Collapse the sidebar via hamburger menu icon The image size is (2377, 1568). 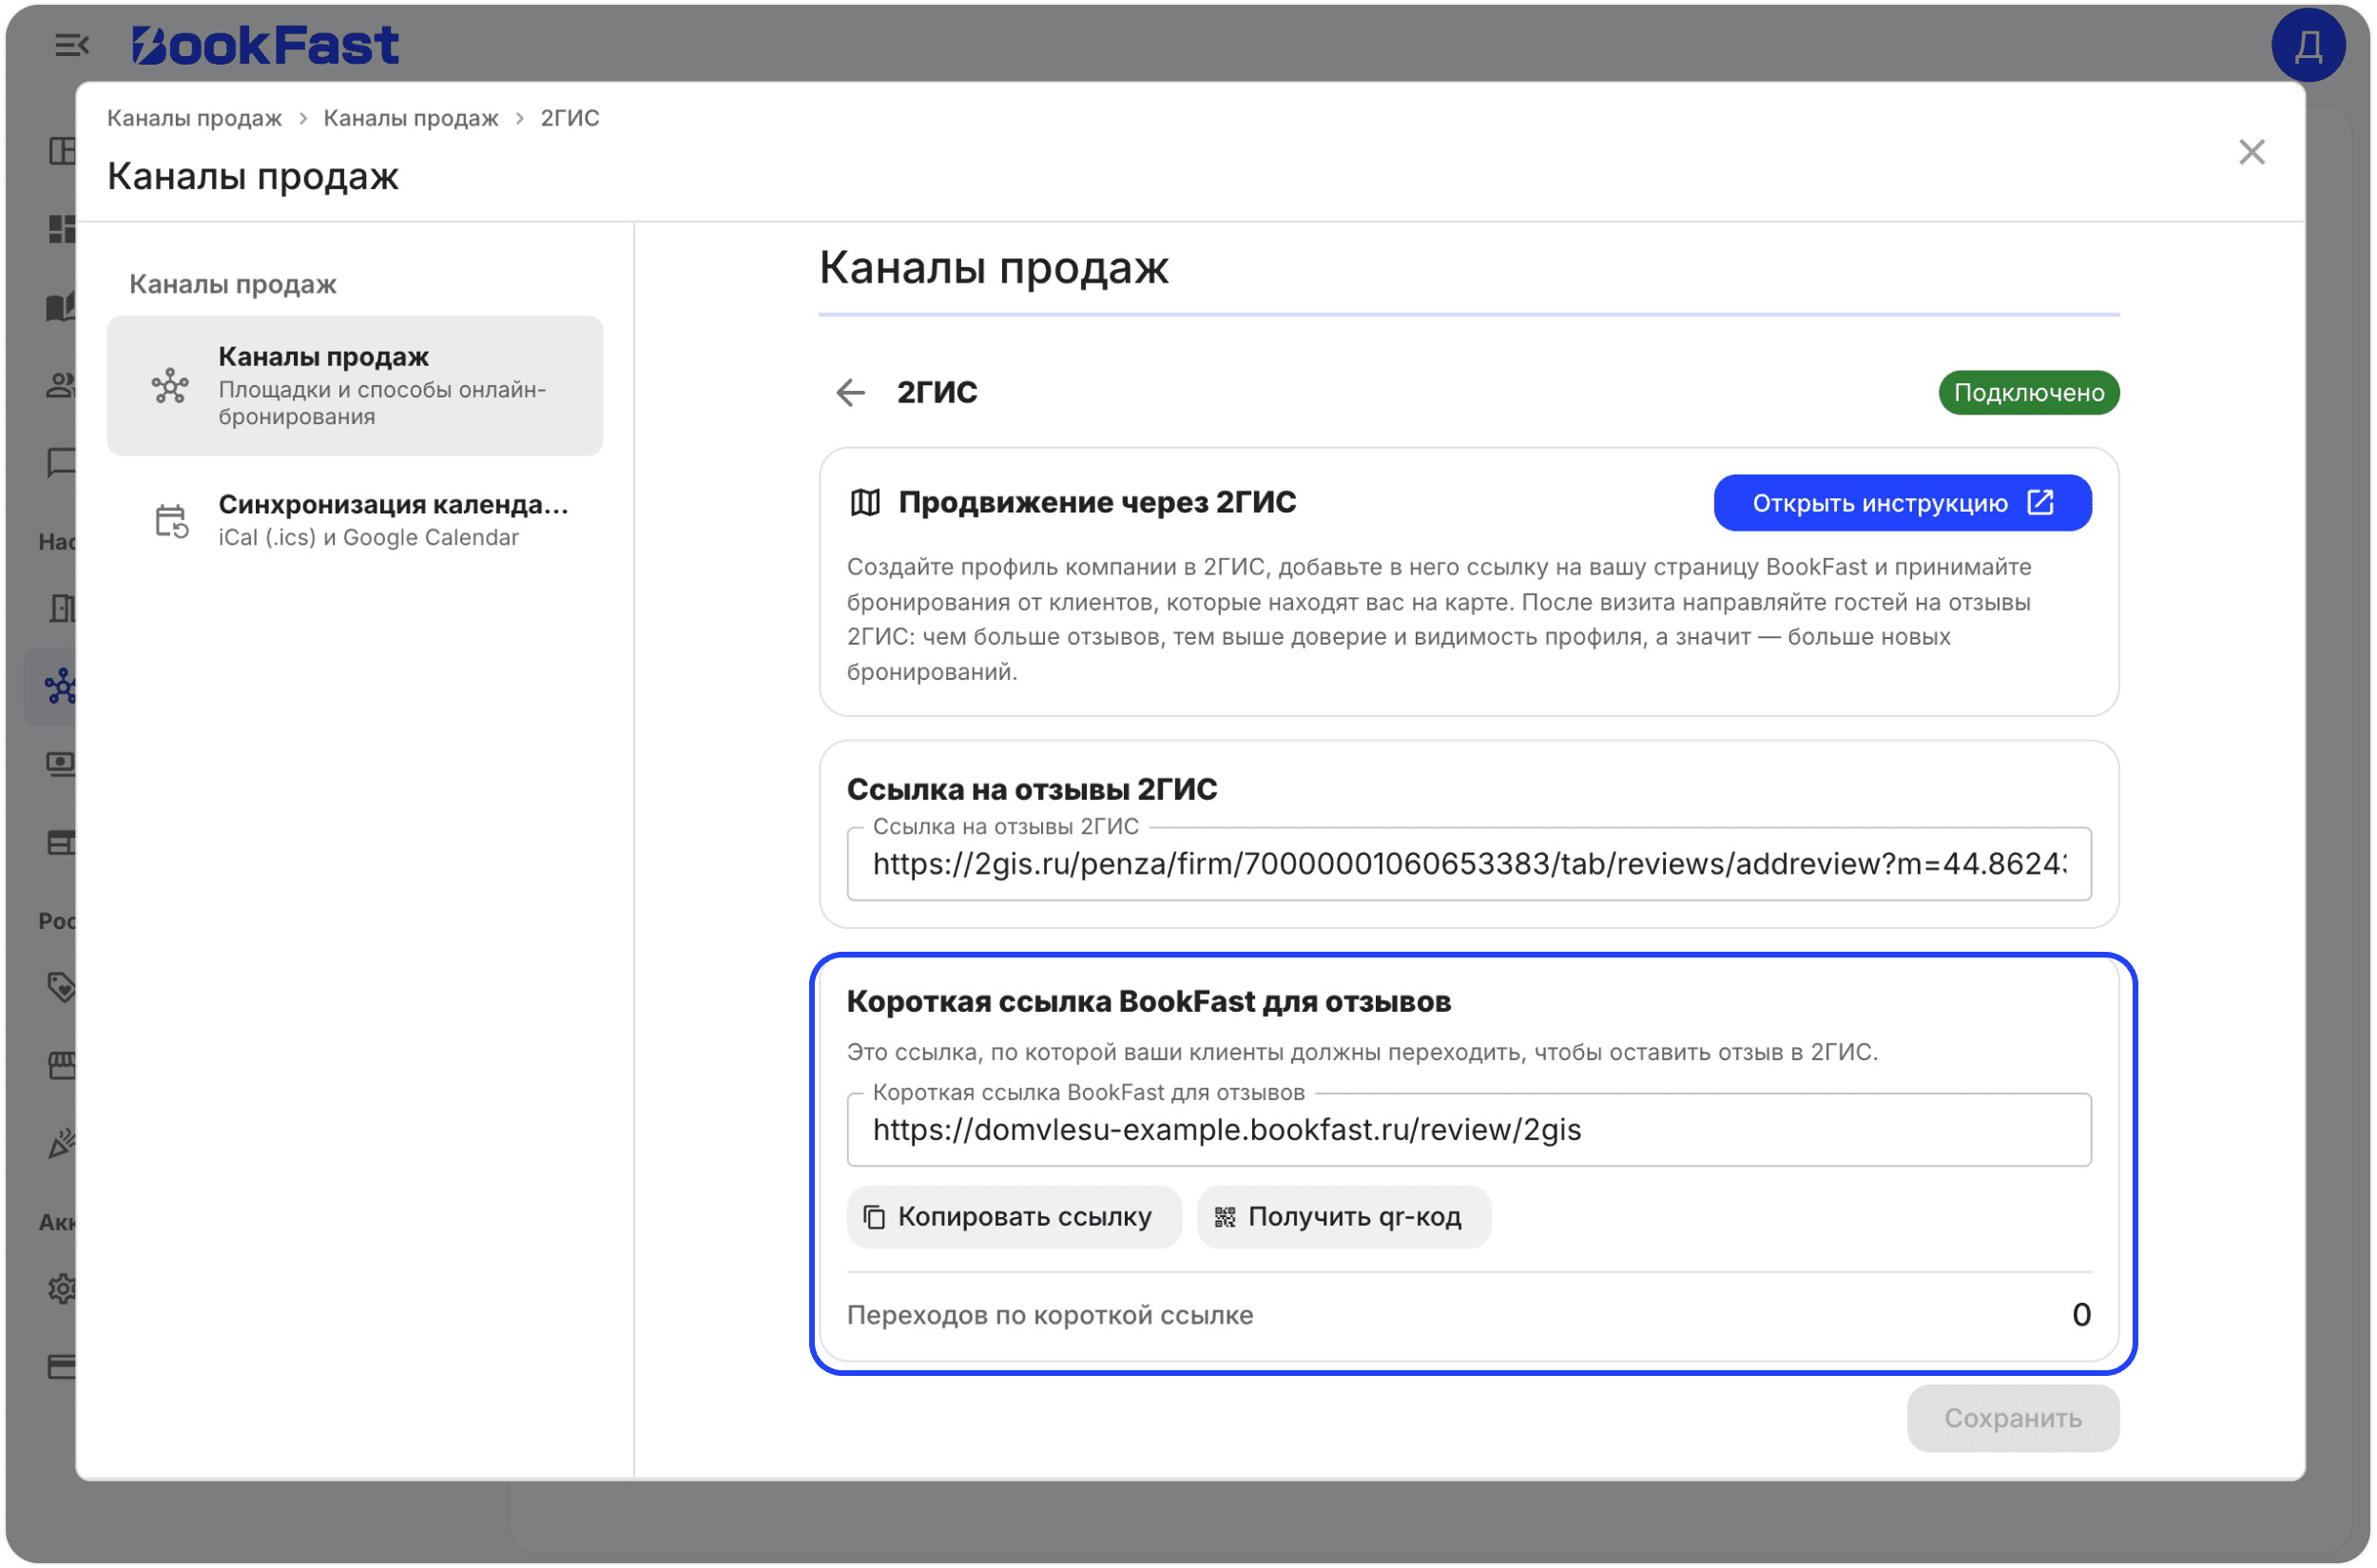click(72, 45)
